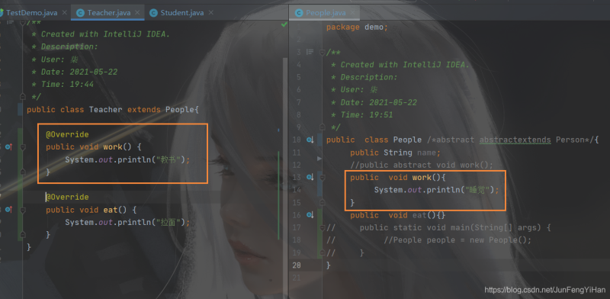Toggle rendered doc comment icon on People line 3
The image size is (610, 299).
click(310, 52)
